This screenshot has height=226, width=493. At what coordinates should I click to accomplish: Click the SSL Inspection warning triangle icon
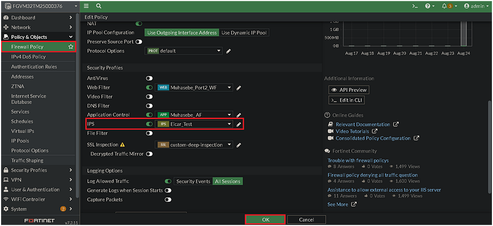pyautogui.click(x=122, y=145)
